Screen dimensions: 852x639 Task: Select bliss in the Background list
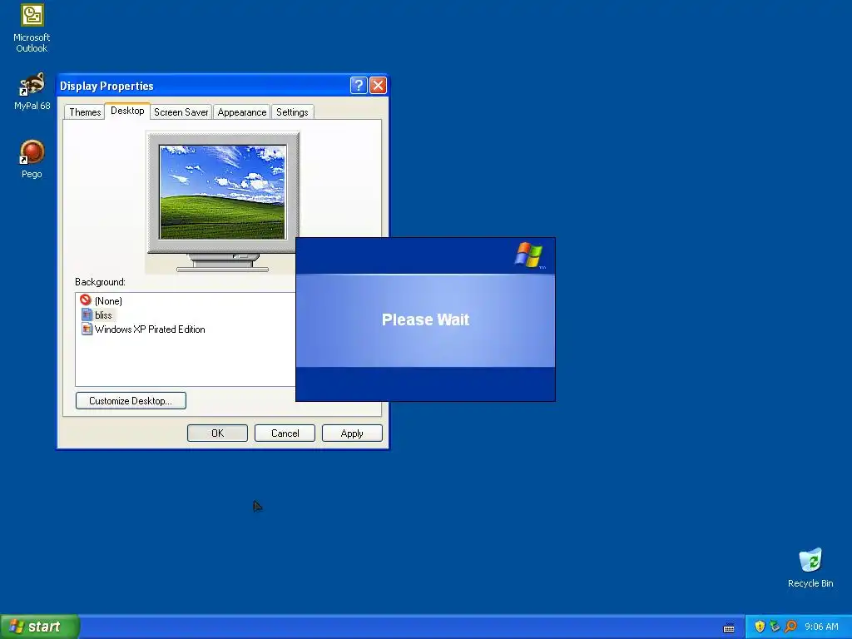pyautogui.click(x=103, y=315)
